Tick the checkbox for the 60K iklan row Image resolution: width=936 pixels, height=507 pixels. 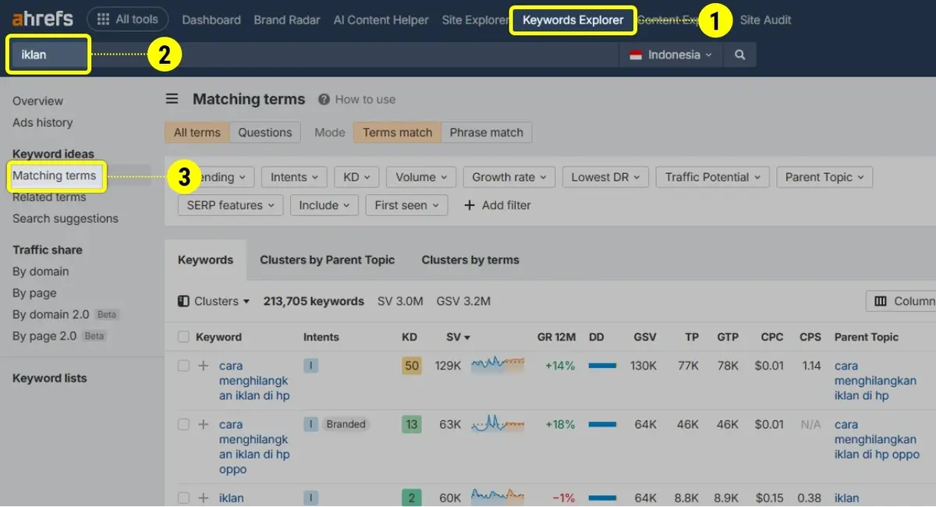183,498
